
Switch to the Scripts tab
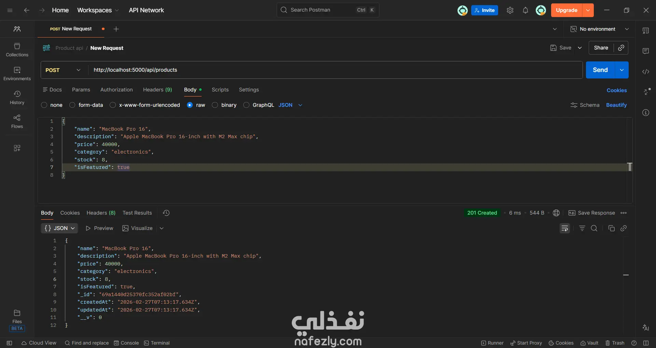(220, 90)
